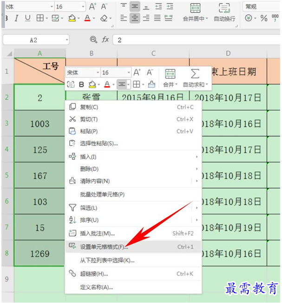Click the thousands separator 000 icon
The width and height of the screenshot is (282, 303).
(275, 18)
